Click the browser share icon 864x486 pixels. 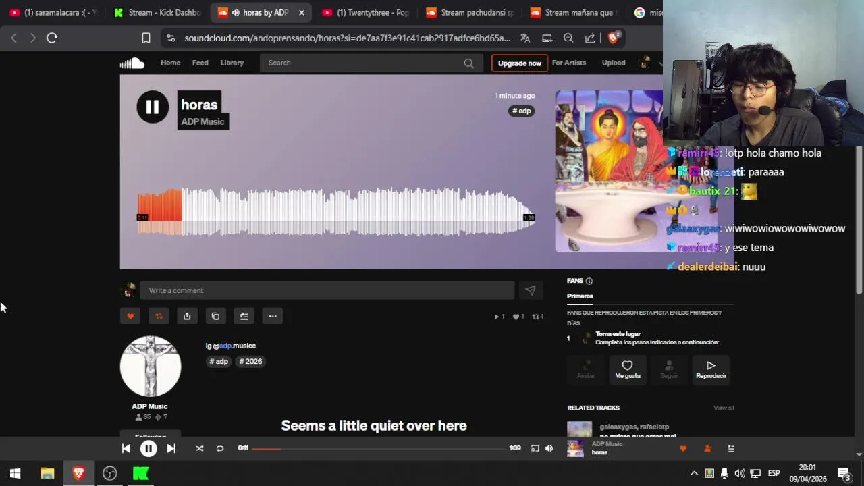[590, 38]
